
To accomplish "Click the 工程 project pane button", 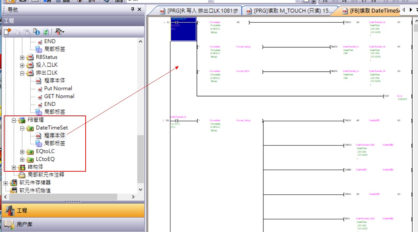I will coord(22,210).
